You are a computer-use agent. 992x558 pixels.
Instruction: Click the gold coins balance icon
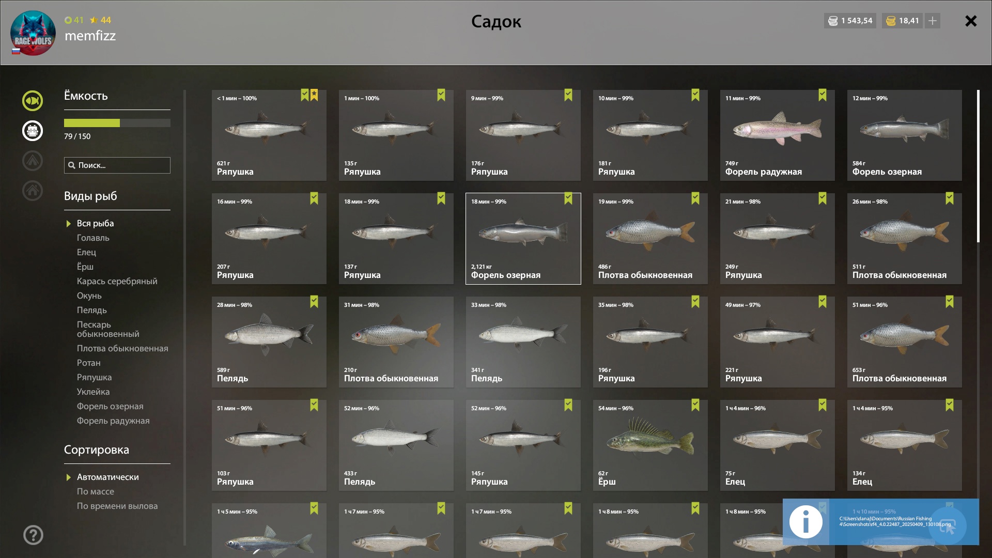(891, 21)
